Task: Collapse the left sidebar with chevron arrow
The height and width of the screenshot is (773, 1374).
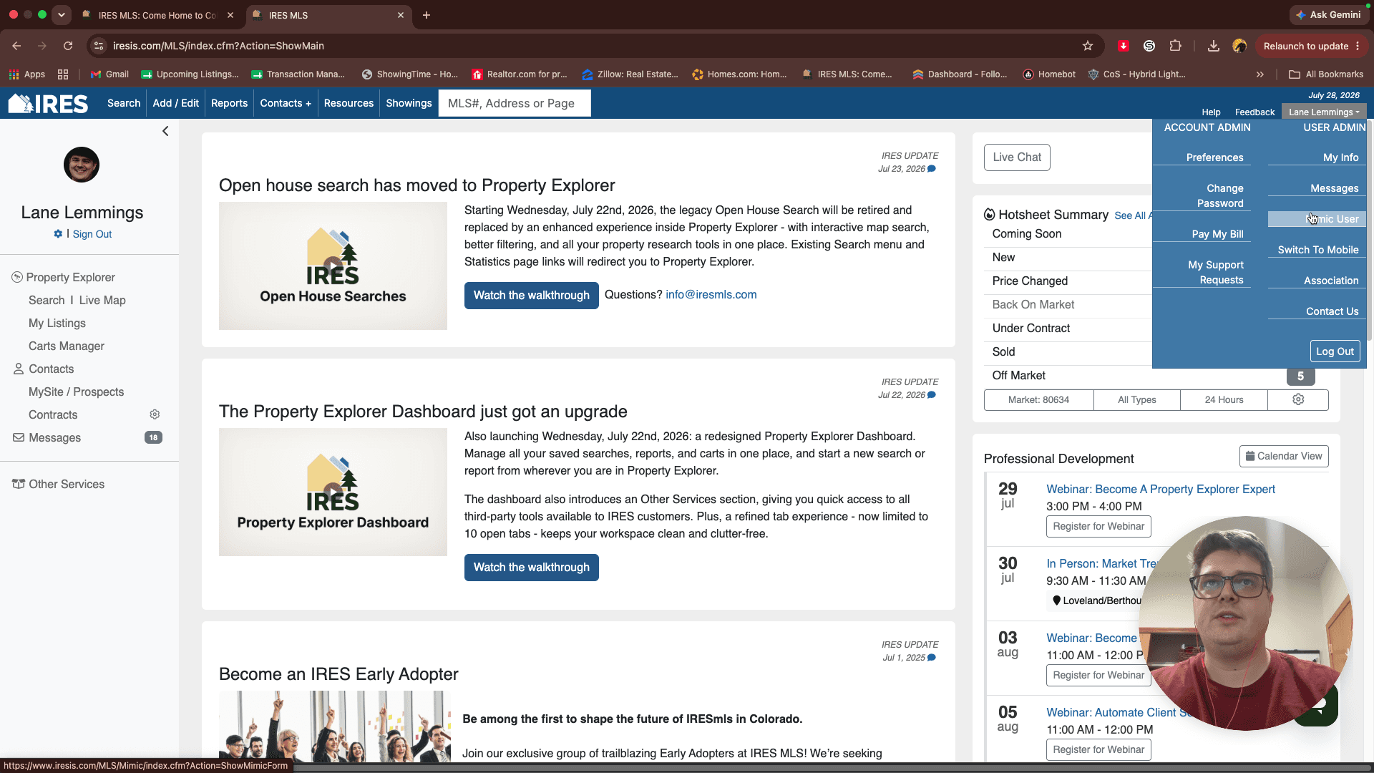Action: pyautogui.click(x=165, y=131)
